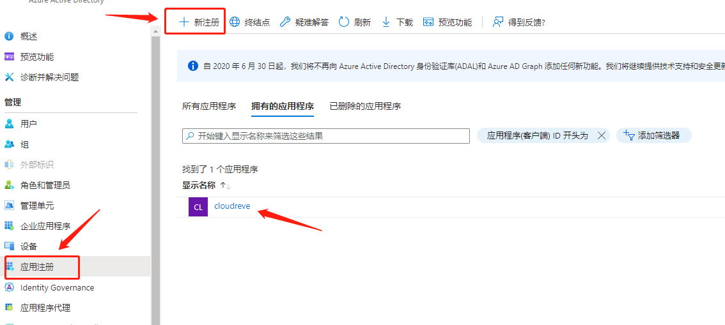Click the display name filter input box
Screen dimensions: 725x325
(326, 136)
